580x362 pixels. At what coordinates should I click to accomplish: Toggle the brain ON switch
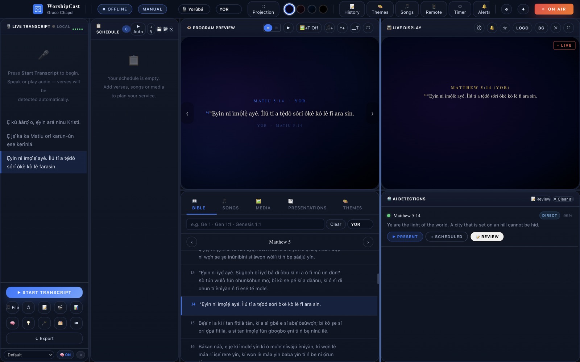[65, 355]
